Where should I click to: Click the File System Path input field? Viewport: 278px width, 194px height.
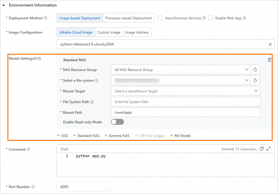pyautogui.click(x=186, y=102)
